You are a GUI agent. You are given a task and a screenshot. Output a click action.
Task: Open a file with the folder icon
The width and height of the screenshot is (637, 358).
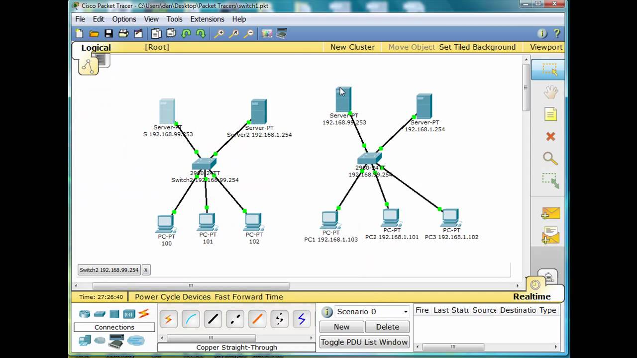tap(94, 34)
